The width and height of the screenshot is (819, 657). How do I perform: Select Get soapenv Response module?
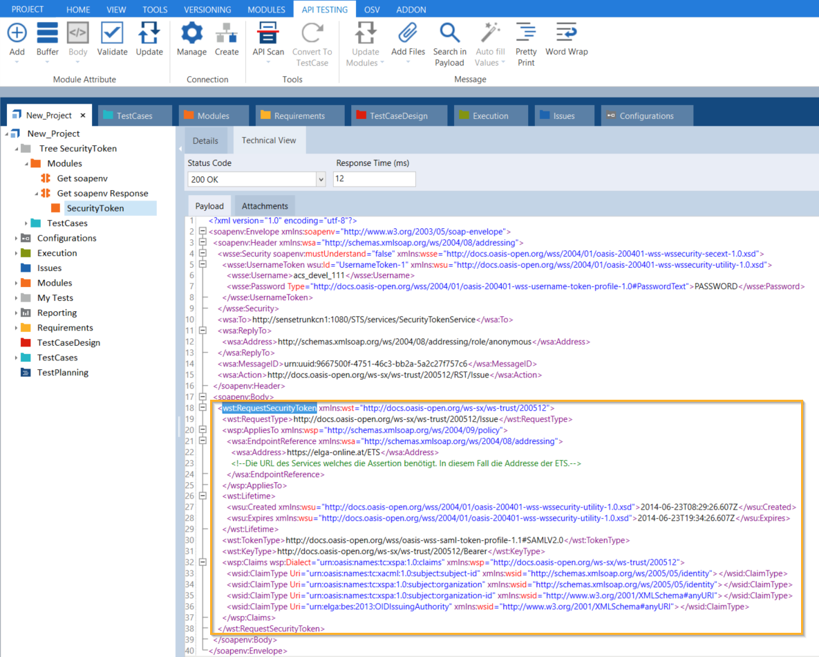tap(102, 194)
